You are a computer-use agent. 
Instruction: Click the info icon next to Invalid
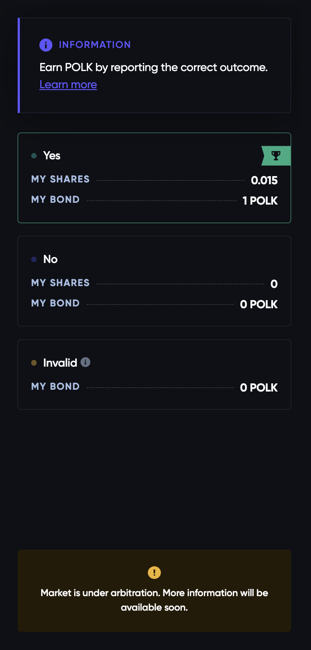click(85, 362)
